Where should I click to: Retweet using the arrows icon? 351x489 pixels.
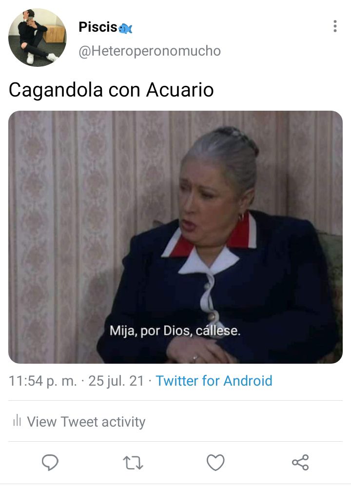click(133, 463)
